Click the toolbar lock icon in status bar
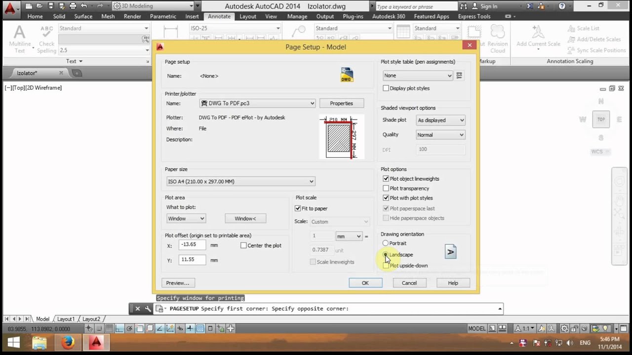This screenshot has width=632, height=355. tap(574, 328)
